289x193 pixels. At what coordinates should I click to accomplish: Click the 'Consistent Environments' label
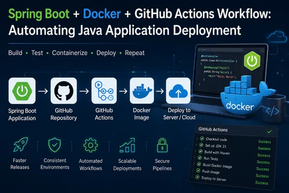click(x=55, y=164)
